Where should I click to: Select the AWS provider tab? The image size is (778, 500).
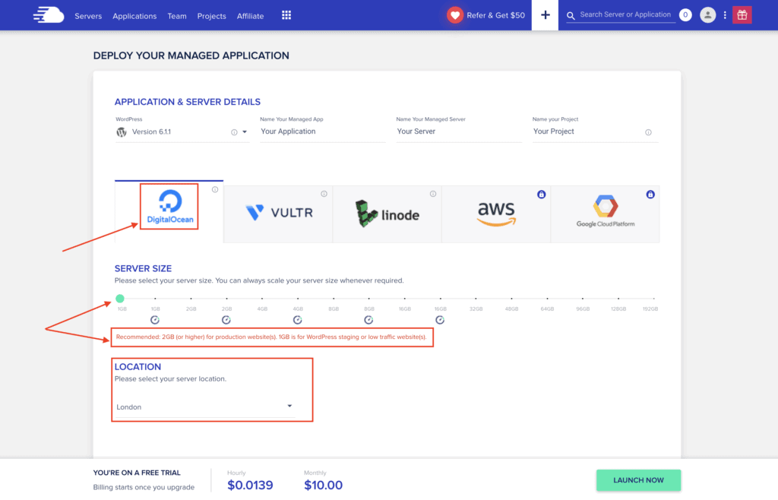pyautogui.click(x=496, y=214)
